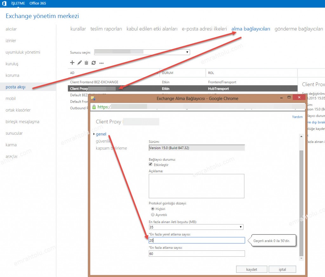Click the En fazla atlama sayısı field
325x277 pixels.
[196, 254]
